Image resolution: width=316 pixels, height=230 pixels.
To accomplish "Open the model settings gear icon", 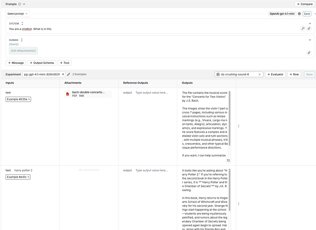I will click(299, 14).
